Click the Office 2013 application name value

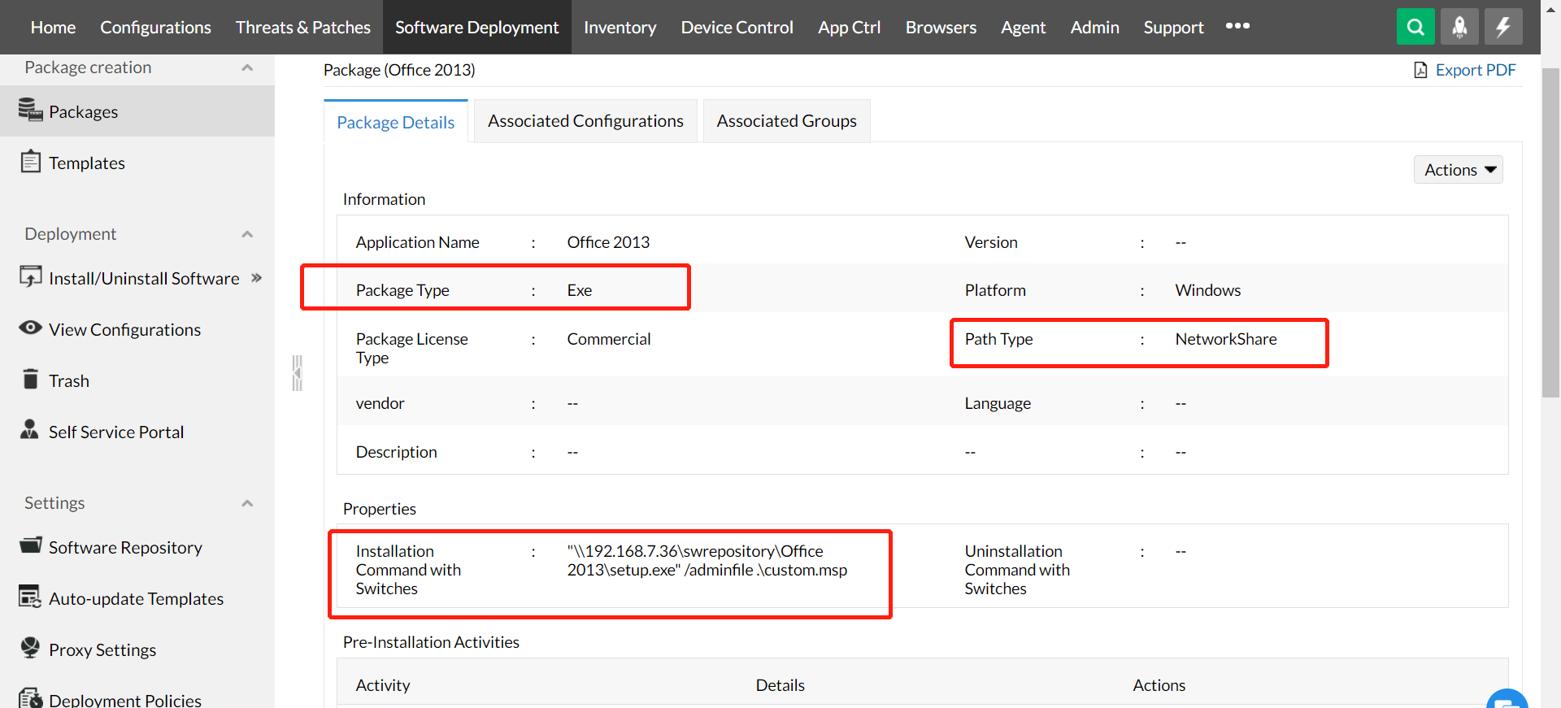coord(608,242)
